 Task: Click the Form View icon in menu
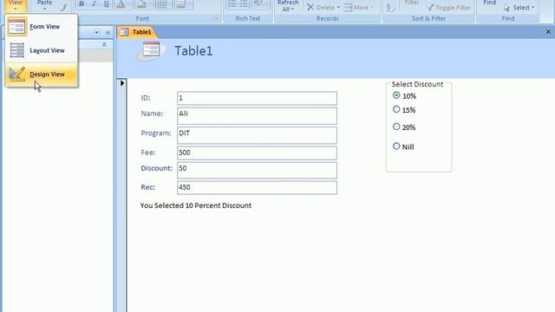pyautogui.click(x=17, y=27)
